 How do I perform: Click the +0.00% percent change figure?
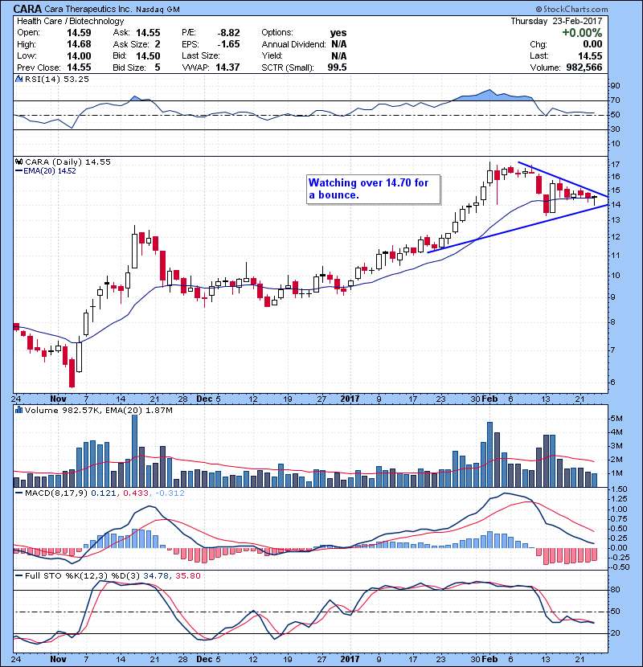click(x=582, y=33)
